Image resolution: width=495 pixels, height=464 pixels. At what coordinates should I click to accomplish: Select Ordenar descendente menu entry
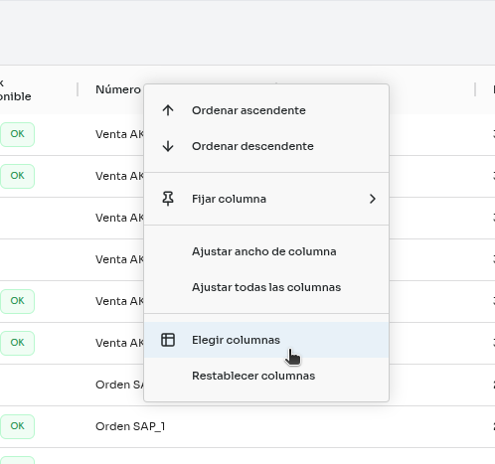[x=266, y=146]
